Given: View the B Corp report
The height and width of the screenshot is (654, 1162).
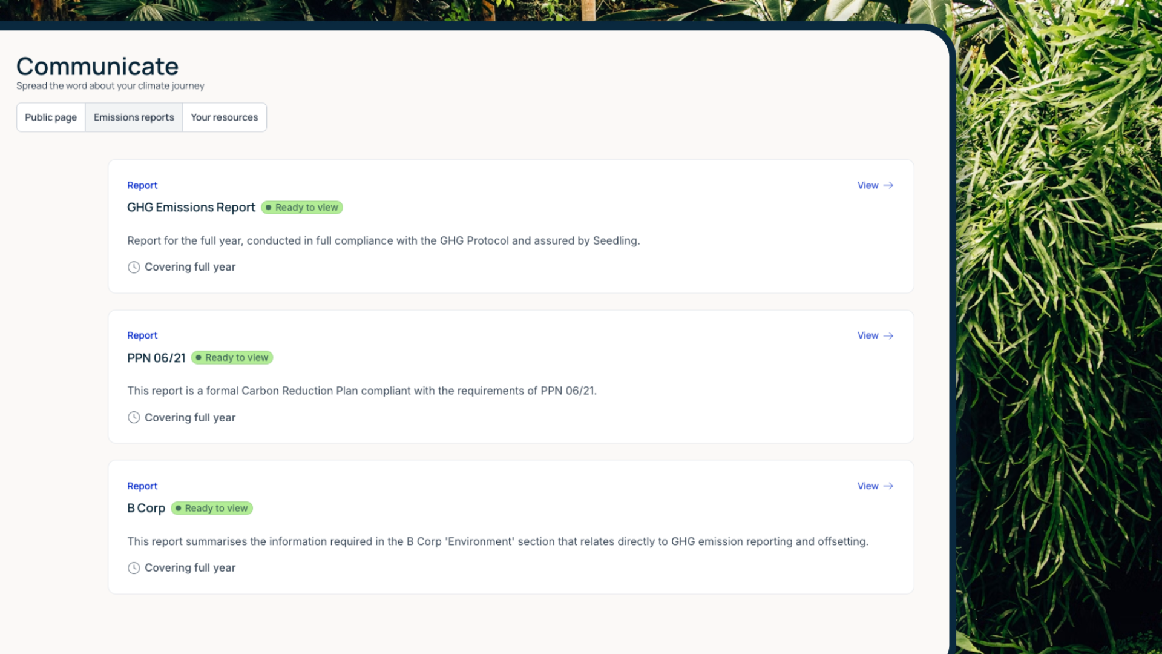Looking at the screenshot, I should click(868, 486).
